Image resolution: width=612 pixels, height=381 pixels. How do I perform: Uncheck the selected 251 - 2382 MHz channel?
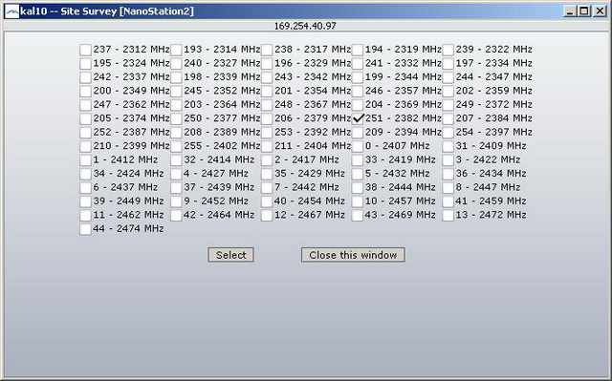pyautogui.click(x=357, y=118)
